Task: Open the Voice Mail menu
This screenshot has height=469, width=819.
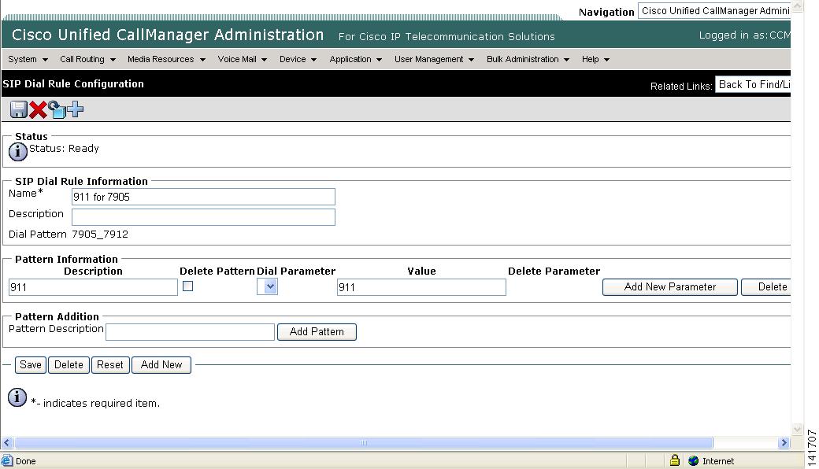Action: (243, 60)
